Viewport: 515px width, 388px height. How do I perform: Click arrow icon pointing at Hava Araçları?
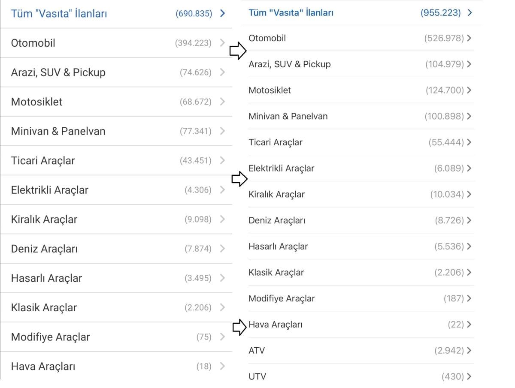pos(240,328)
